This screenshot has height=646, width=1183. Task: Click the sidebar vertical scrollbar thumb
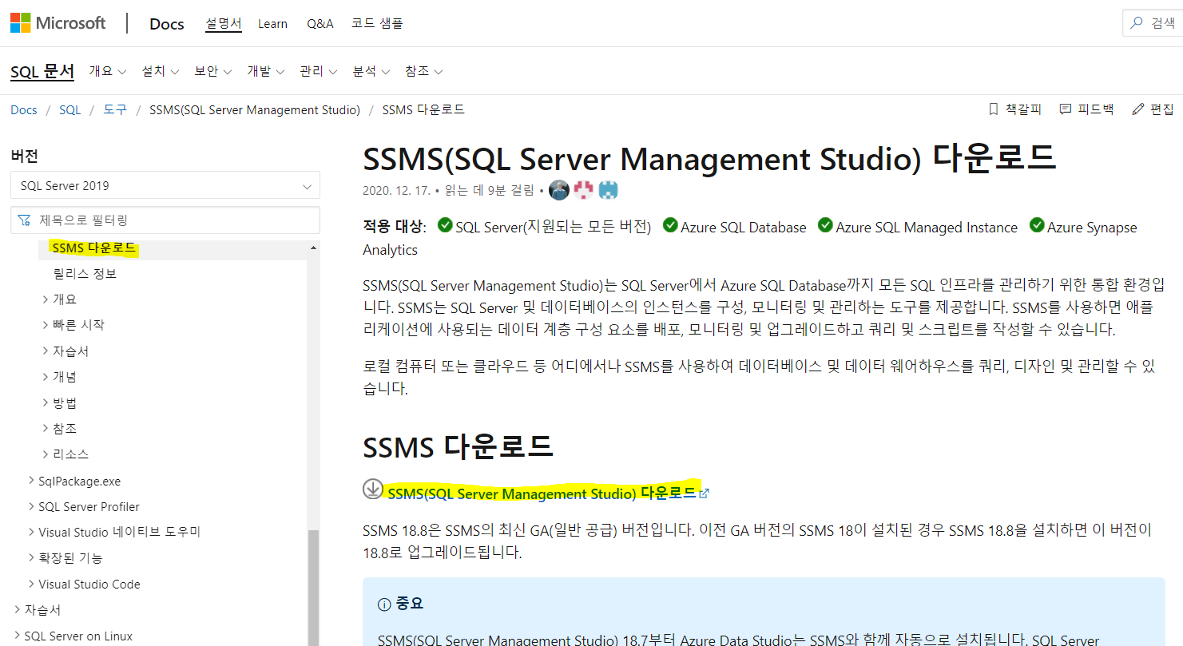(x=314, y=587)
